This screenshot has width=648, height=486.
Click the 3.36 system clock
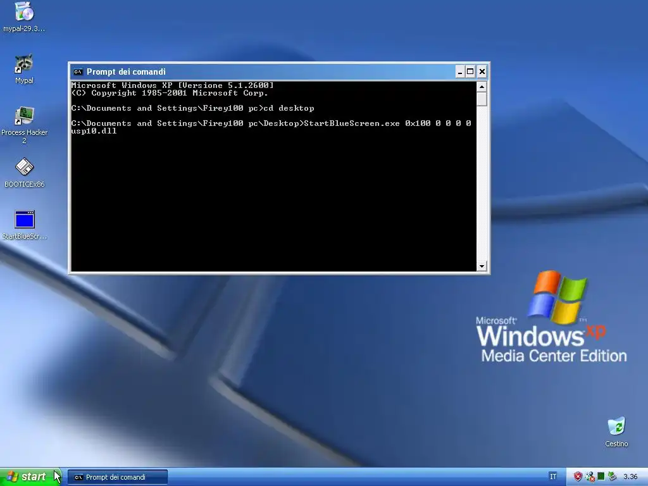coord(630,477)
